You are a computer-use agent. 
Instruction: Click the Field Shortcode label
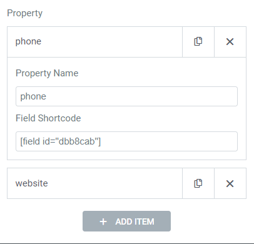tap(48, 118)
